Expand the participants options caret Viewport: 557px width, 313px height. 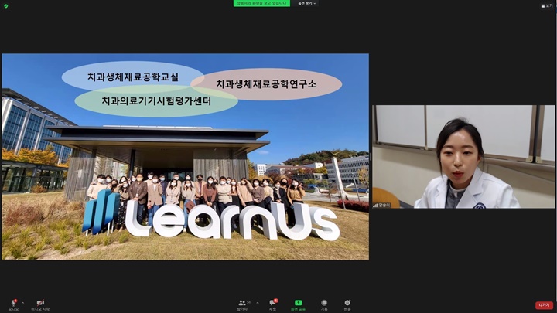258,303
